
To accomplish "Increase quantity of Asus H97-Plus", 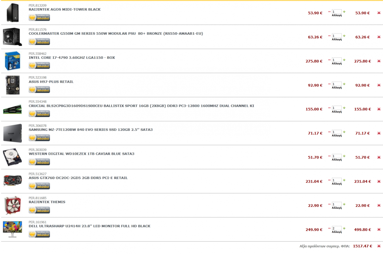I will (344, 84).
